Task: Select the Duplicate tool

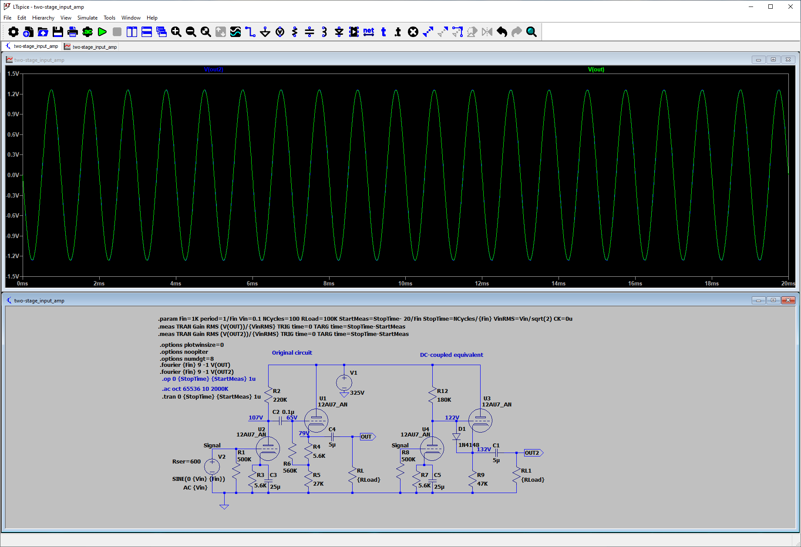Action: coord(428,32)
